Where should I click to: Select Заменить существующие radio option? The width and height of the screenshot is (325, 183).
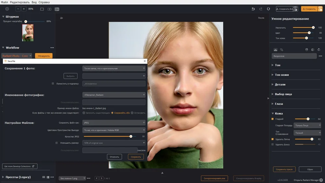(x=84, y=113)
